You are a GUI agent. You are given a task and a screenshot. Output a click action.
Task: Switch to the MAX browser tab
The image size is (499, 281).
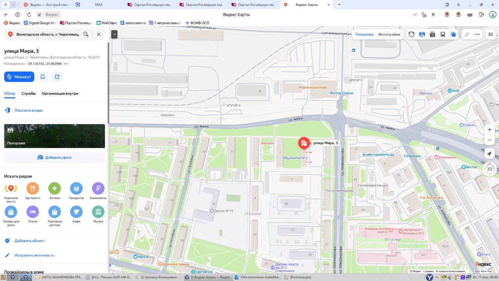99,5
